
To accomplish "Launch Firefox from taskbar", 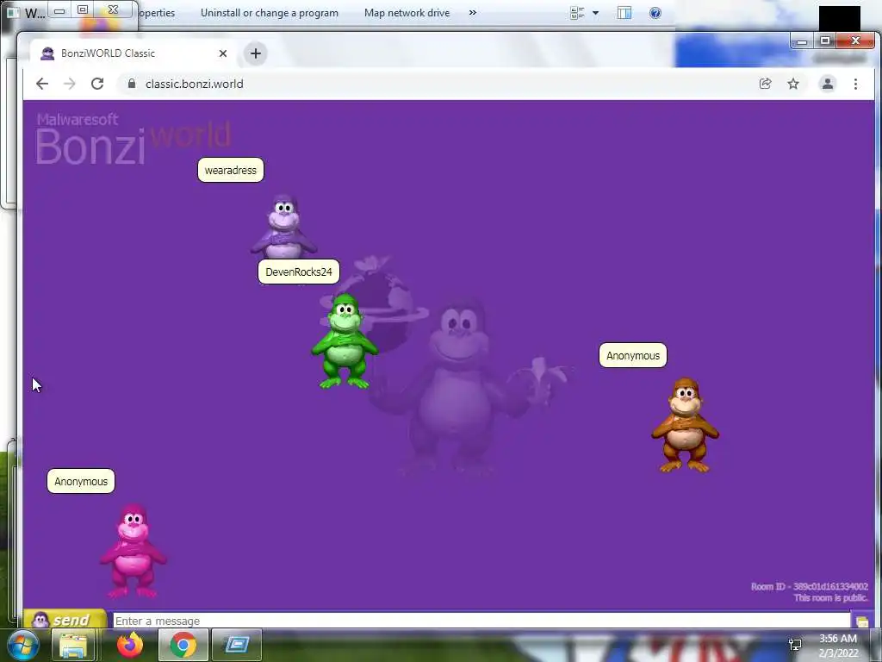I will [x=130, y=645].
